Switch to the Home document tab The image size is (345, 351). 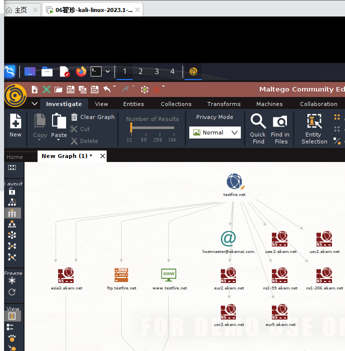(x=15, y=157)
